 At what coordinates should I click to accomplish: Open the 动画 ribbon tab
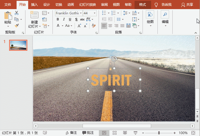click(71, 5)
